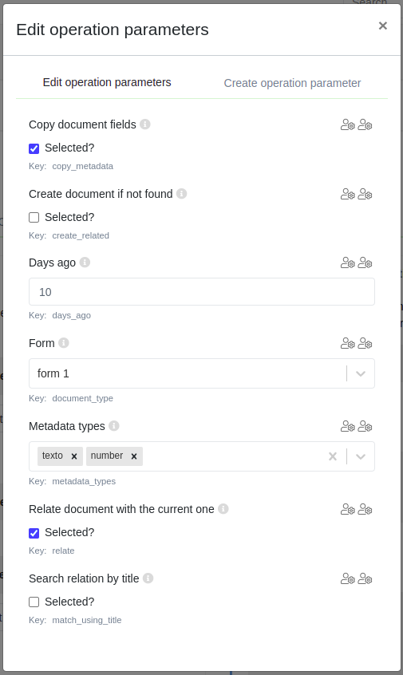403x675 pixels.
Task: Tick Search relation by title checkbox
Action: tap(34, 602)
